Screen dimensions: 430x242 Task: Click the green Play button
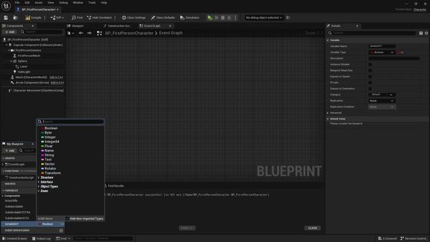(x=210, y=17)
